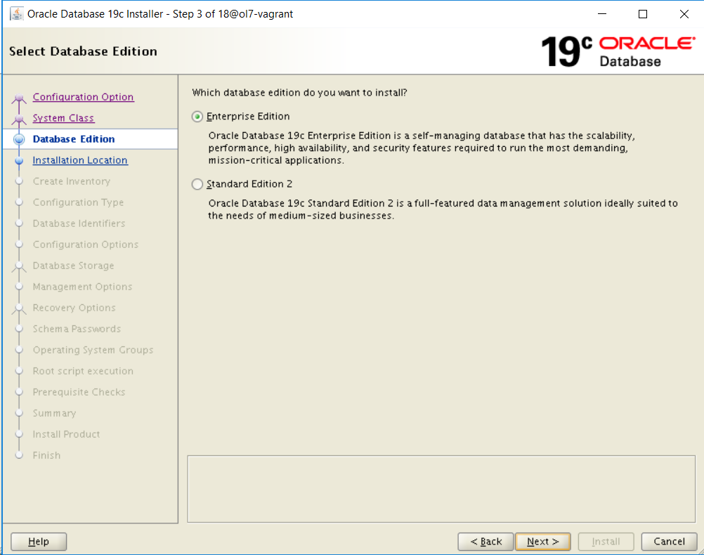The image size is (704, 555).
Task: Click the Installation Location step bullet
Action: click(x=19, y=160)
